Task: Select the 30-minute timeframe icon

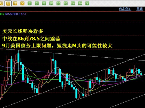Action: (x=58, y=3)
